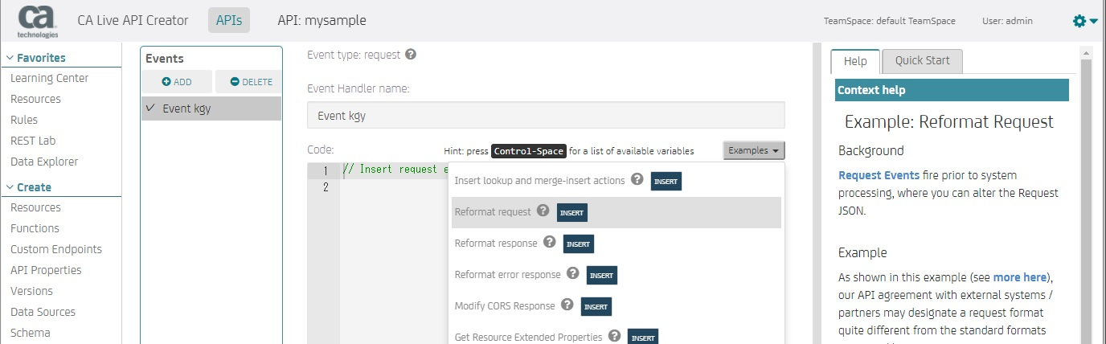Screen dimensions: 1106x344
Task: Switch to the Help tab
Action: coord(855,61)
